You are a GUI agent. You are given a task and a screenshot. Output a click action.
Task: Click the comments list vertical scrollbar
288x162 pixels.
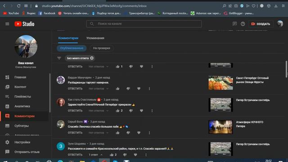coord(286,69)
